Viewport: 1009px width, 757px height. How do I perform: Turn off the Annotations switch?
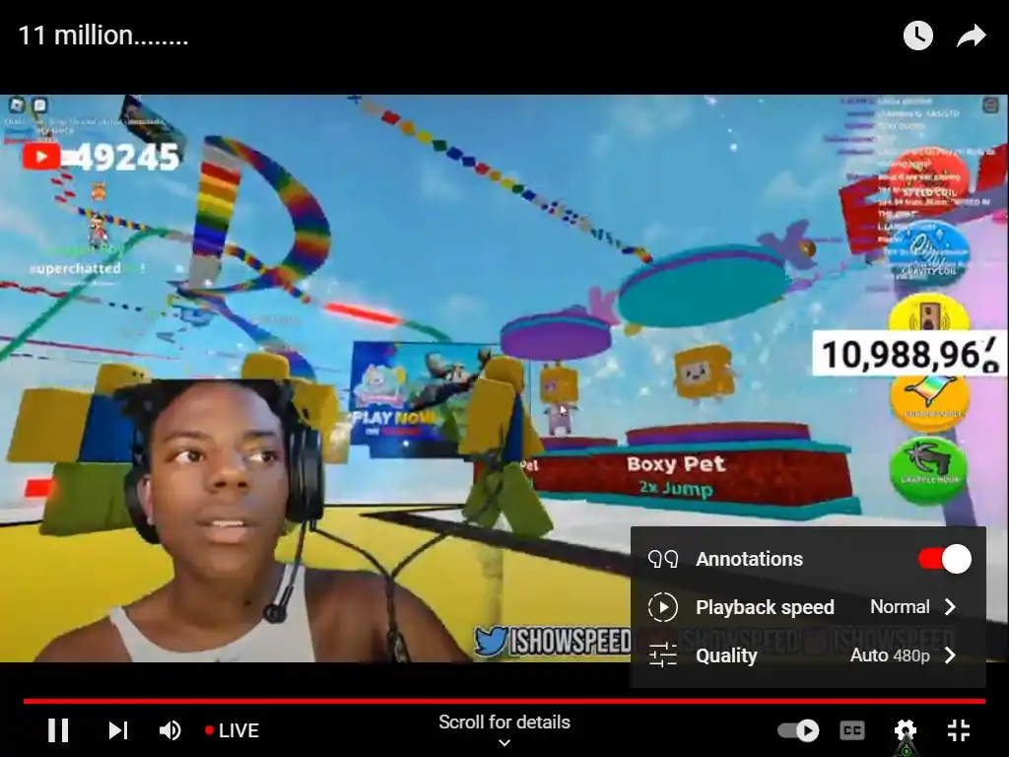click(945, 559)
